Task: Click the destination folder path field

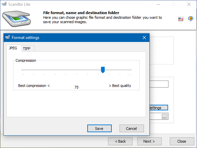Action: pyautogui.click(x=155, y=116)
